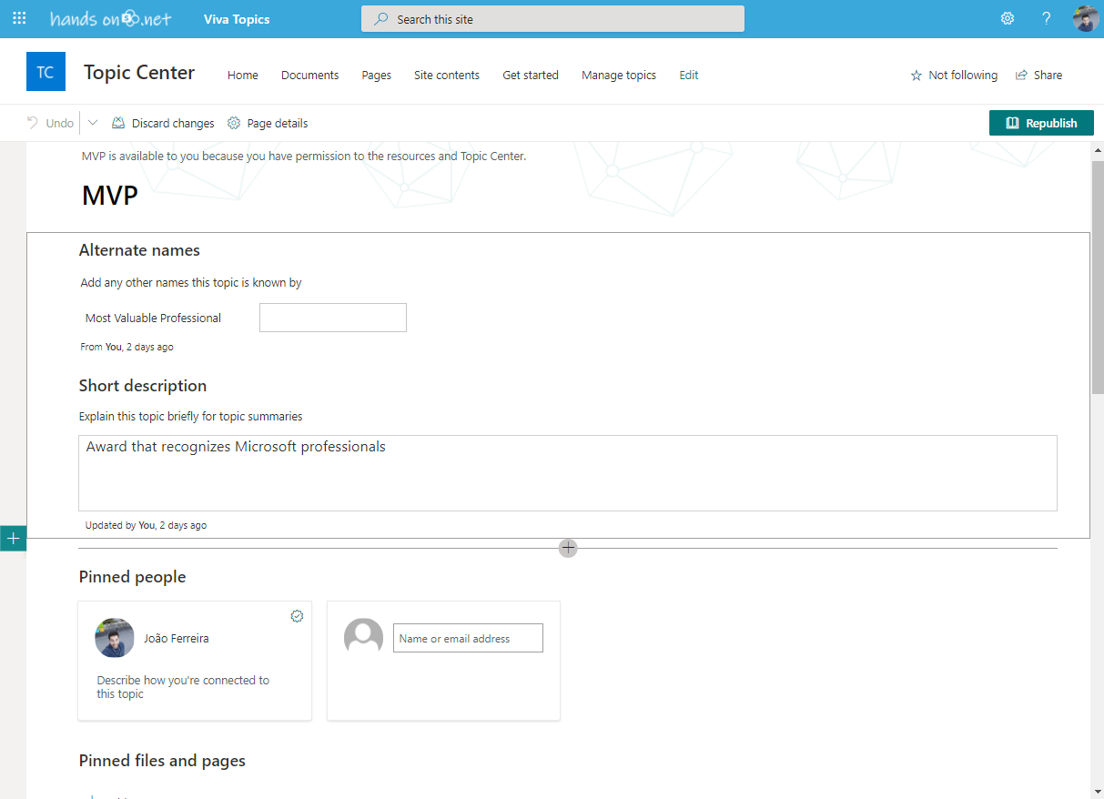
Task: Expand the Undo dropdown chevron
Action: pyautogui.click(x=93, y=123)
